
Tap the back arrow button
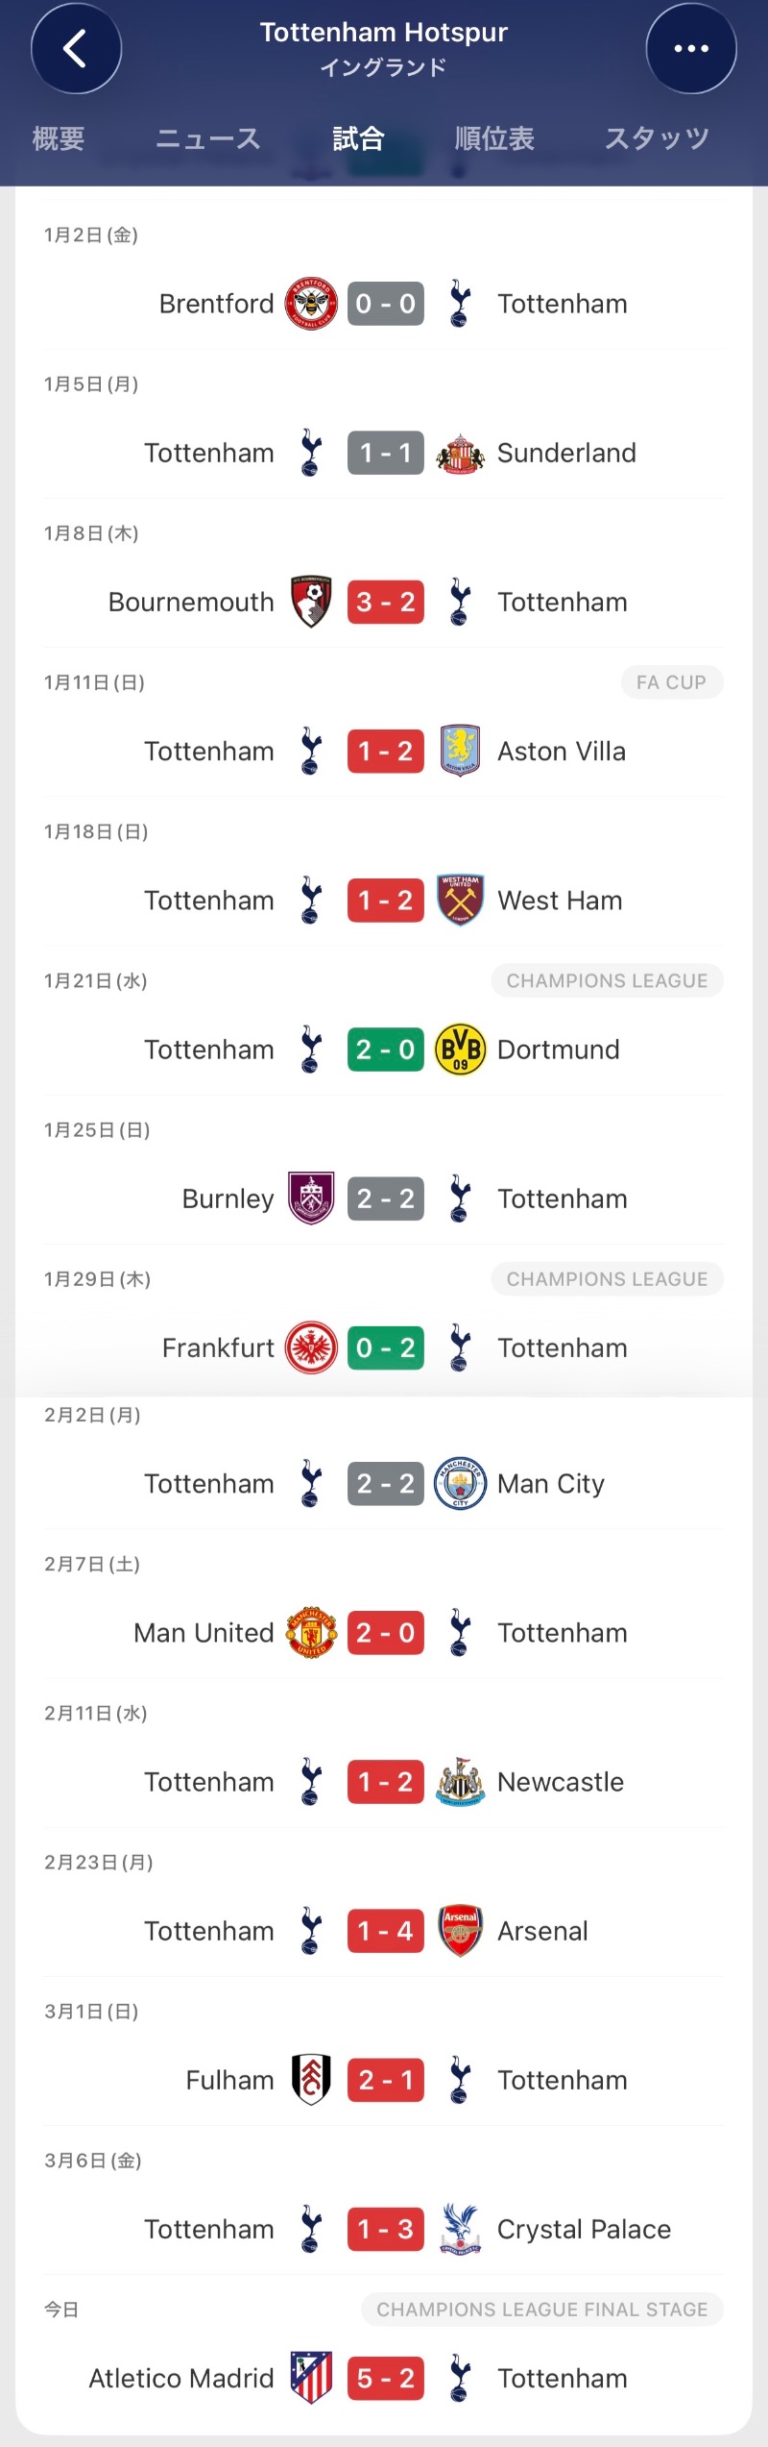tap(76, 49)
